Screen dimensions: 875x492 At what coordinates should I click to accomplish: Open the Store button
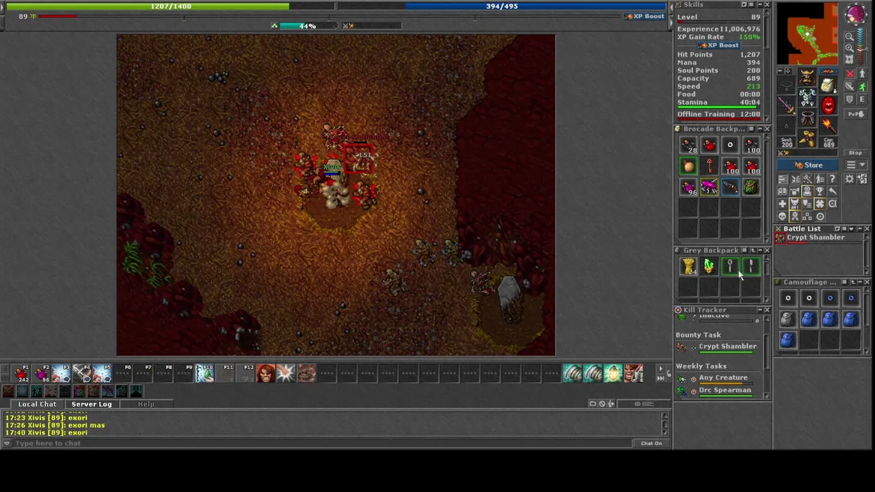click(x=807, y=165)
